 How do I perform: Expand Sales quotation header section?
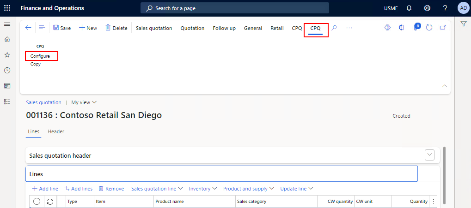point(429,155)
